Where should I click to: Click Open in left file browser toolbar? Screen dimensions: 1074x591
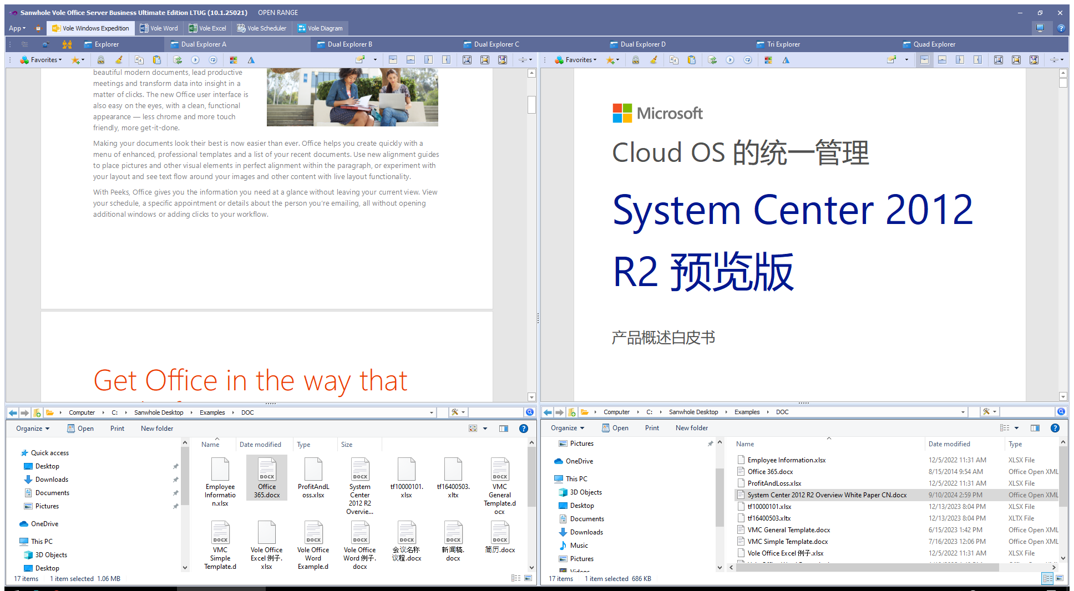pos(80,429)
